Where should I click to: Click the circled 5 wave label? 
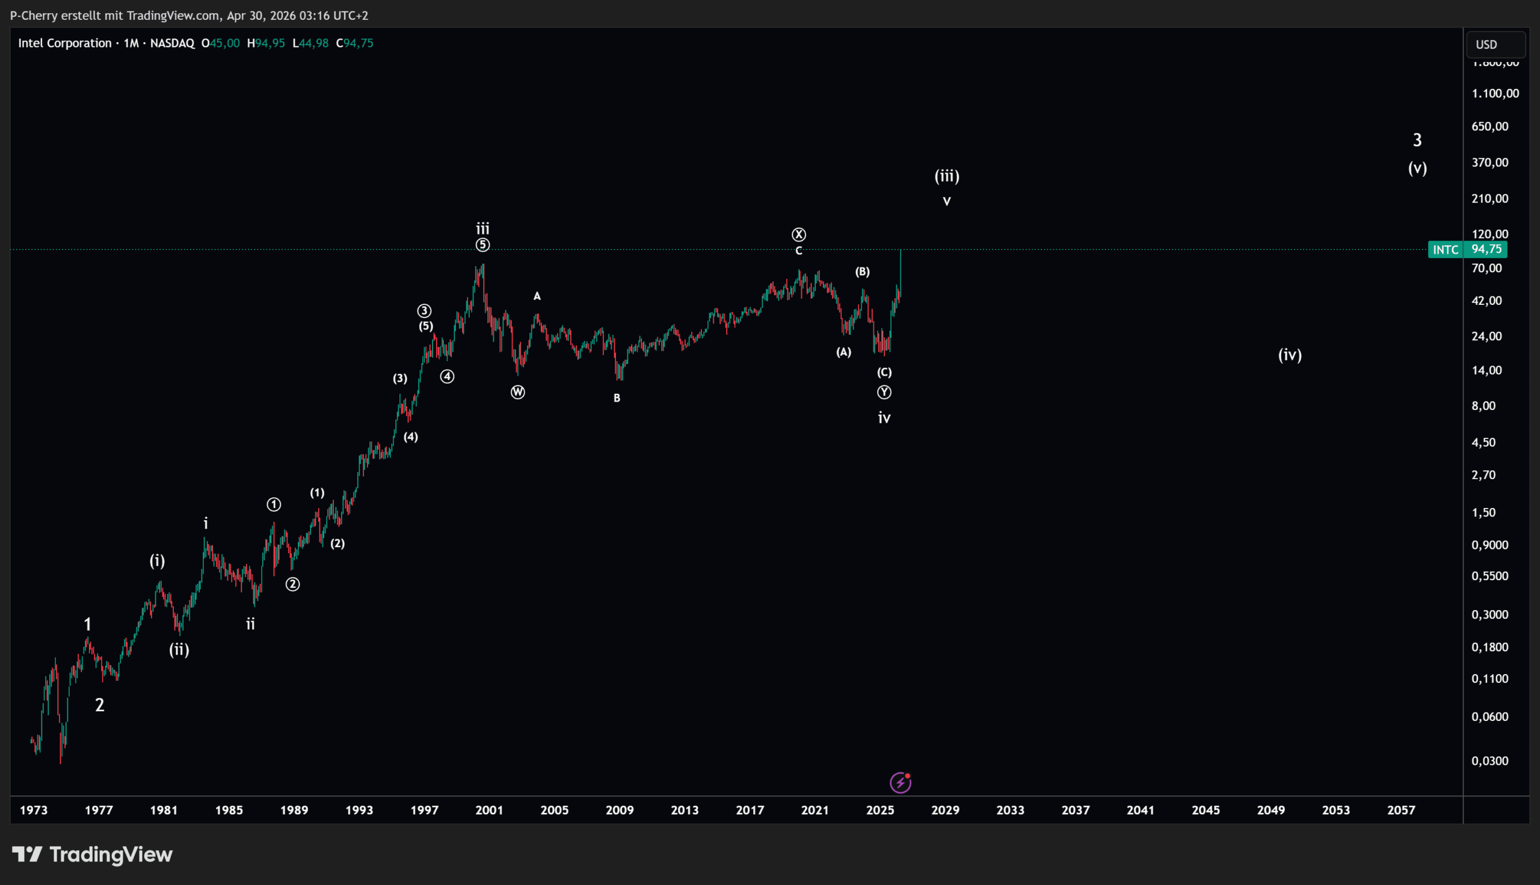482,245
